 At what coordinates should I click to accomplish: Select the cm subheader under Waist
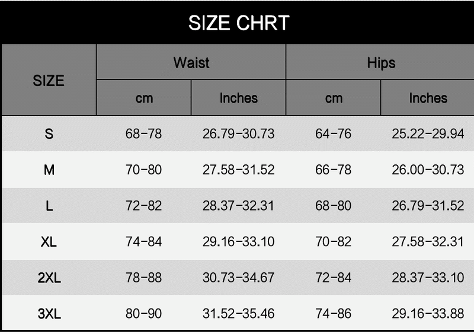pos(144,98)
